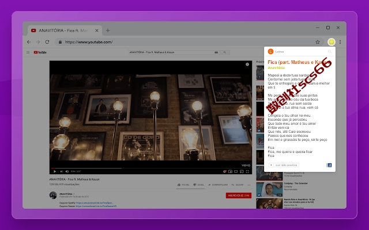Screen dimensions: 369x230
Task: Click the song title Fica in popup
Action: [298, 62]
